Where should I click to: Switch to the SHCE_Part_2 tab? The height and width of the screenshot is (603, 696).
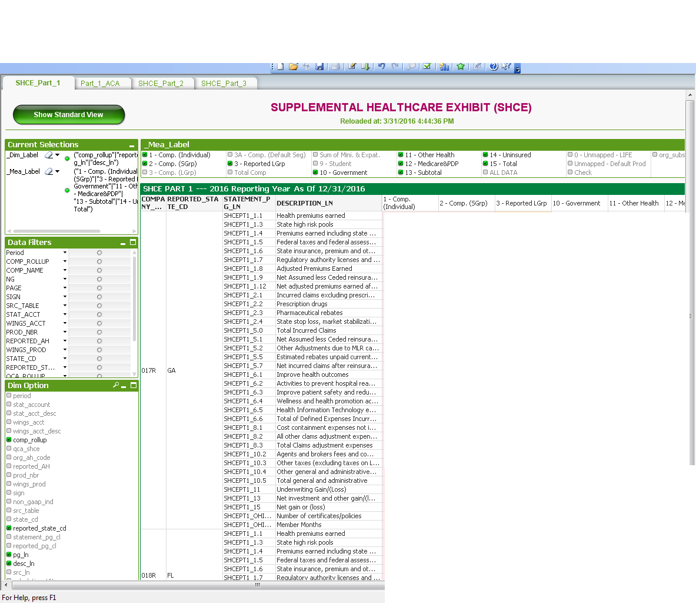163,83
